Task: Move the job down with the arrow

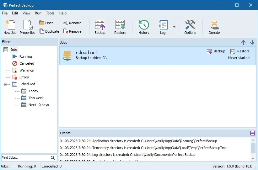Action: tap(252, 42)
